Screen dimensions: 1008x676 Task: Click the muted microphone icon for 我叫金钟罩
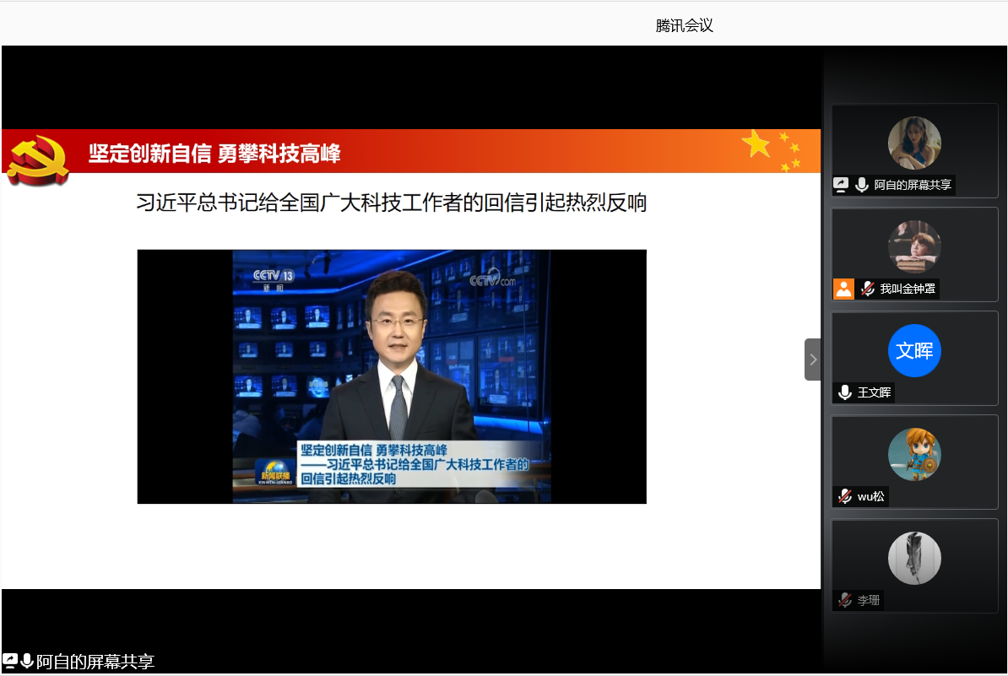[868, 289]
